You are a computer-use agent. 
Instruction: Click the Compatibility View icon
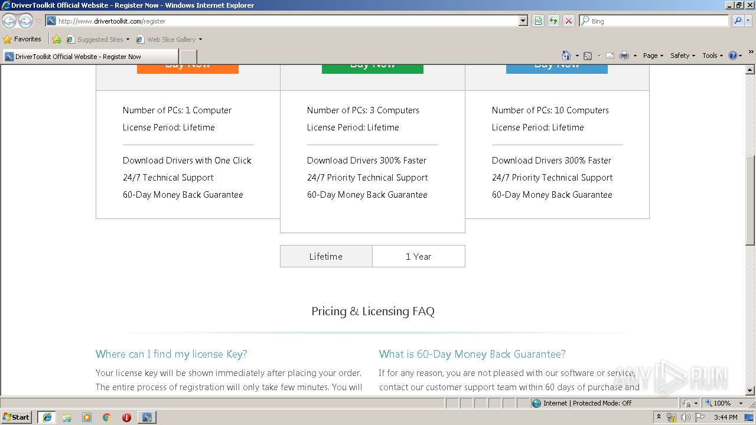(538, 21)
